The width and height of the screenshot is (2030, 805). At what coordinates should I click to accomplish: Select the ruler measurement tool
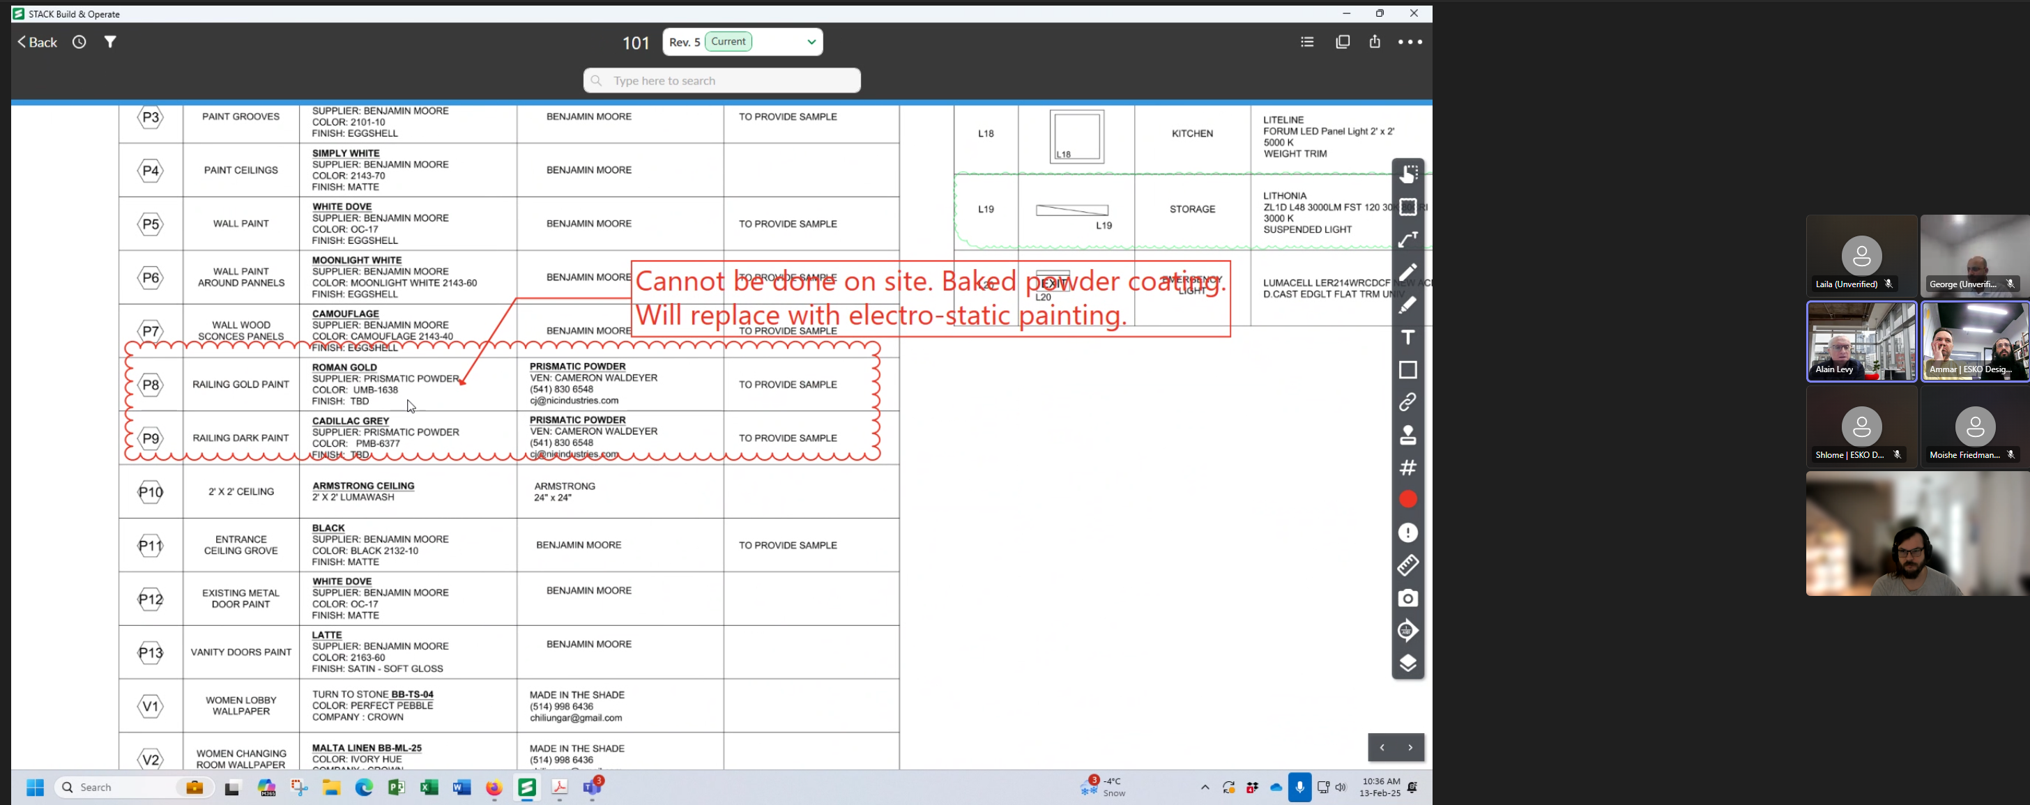coord(1407,565)
